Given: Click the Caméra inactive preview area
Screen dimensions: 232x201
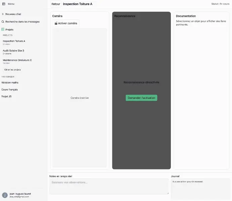Looking at the screenshot, I should point(80,98).
